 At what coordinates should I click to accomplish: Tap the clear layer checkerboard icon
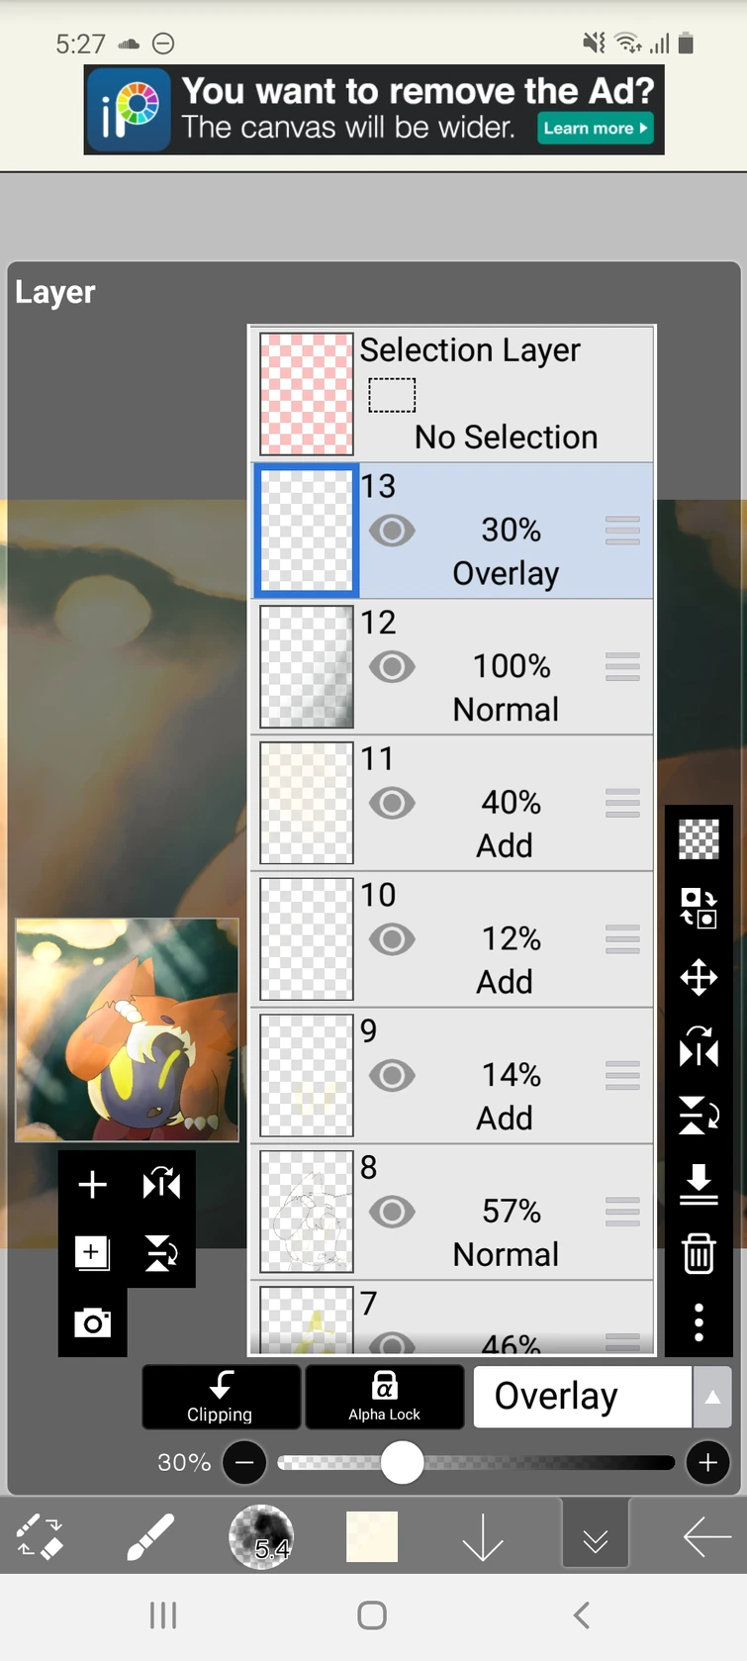click(699, 839)
